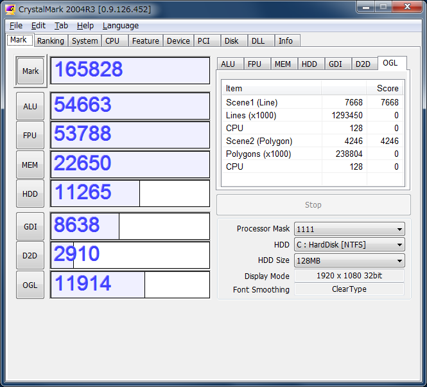This screenshot has width=427, height=387.
Task: Start the ALU benchmark test
Action: click(x=30, y=106)
